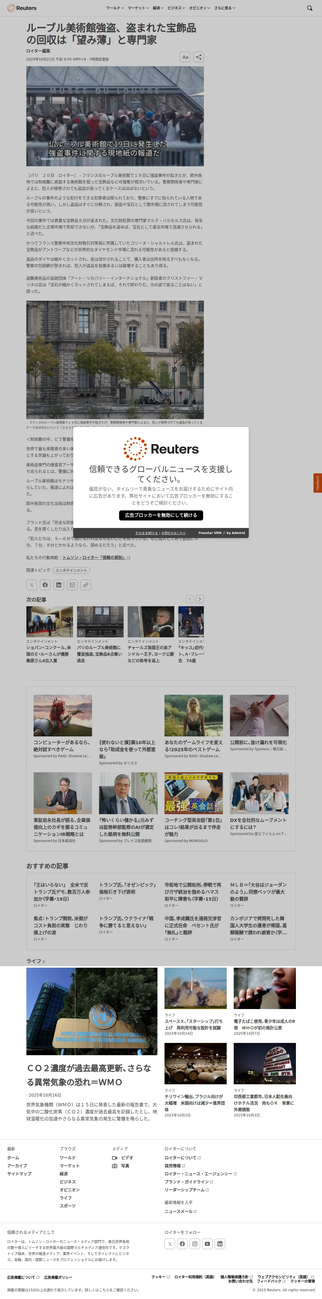
Task: Expand the マーケット navigation menu
Action: tap(138, 8)
